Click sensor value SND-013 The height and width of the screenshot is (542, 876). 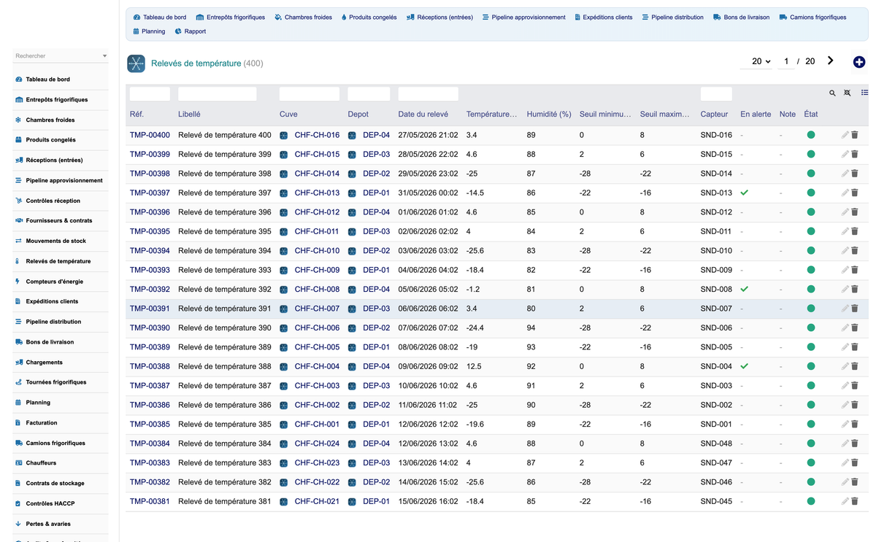(716, 193)
